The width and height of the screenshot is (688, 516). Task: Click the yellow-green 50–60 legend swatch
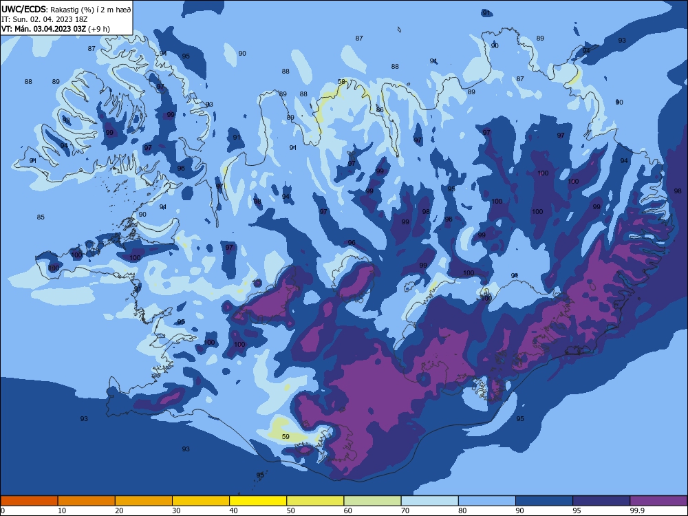click(x=315, y=501)
